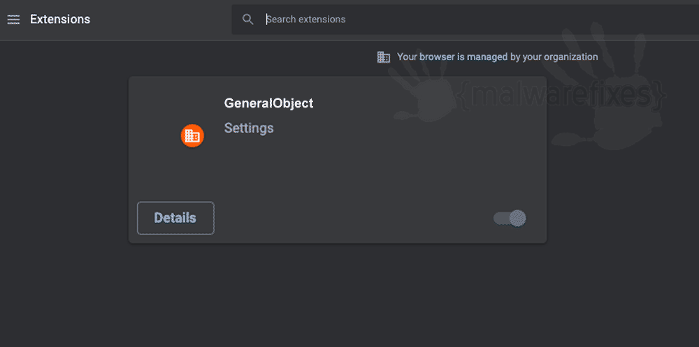This screenshot has width=699, height=347.
Task: Click the round knob of the extension switch
Action: pyautogui.click(x=517, y=219)
